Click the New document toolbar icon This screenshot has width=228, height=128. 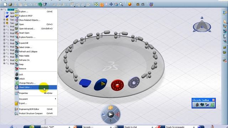pyautogui.click(x=5, y=4)
